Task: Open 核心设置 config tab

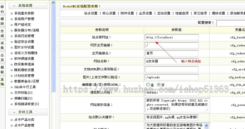Action: coord(109,13)
